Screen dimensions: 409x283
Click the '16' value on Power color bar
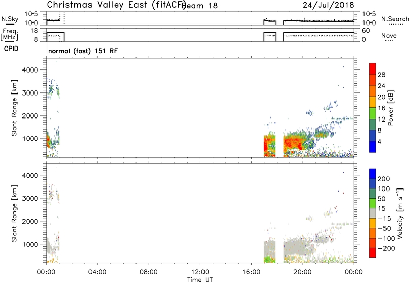381,108
